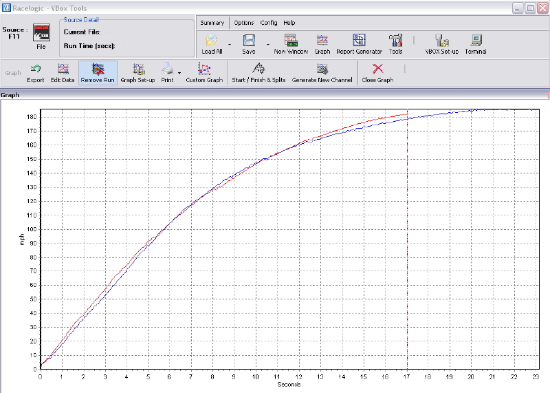
Task: Expand the Load All dropdown arrow
Action: pos(229,44)
